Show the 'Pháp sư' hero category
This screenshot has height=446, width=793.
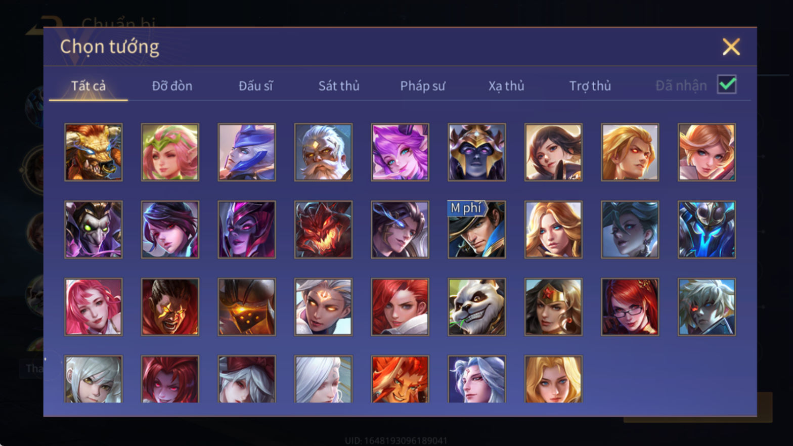(x=423, y=86)
